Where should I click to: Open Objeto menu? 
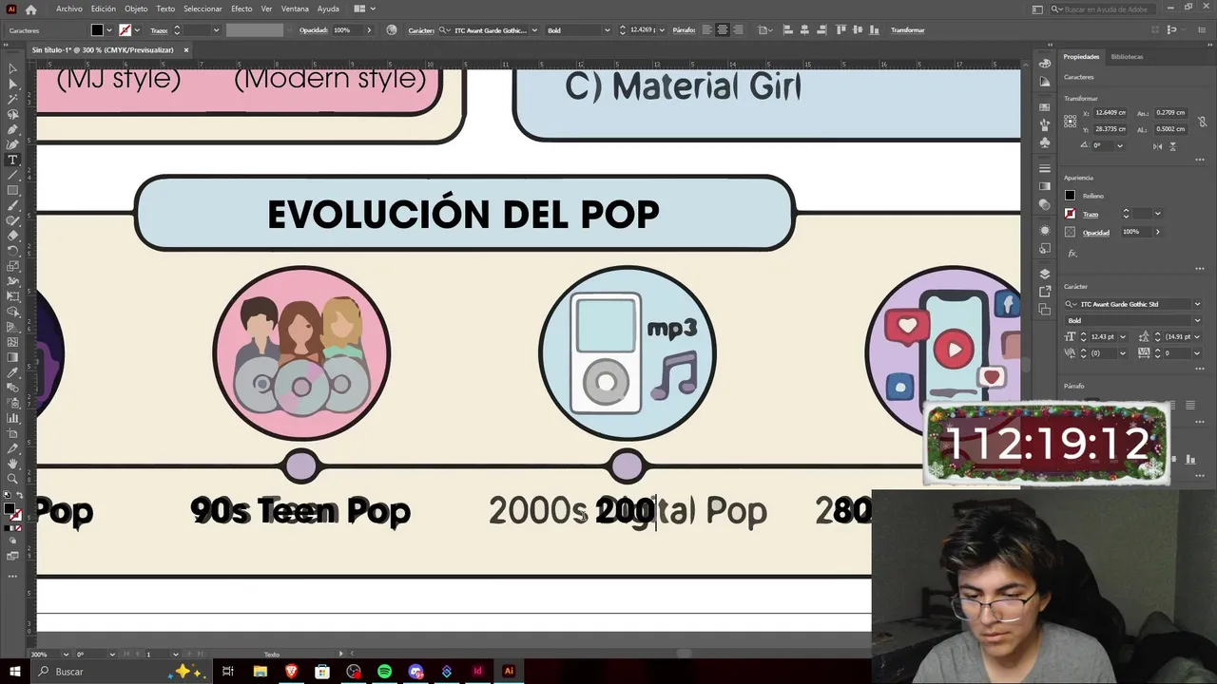136,9
